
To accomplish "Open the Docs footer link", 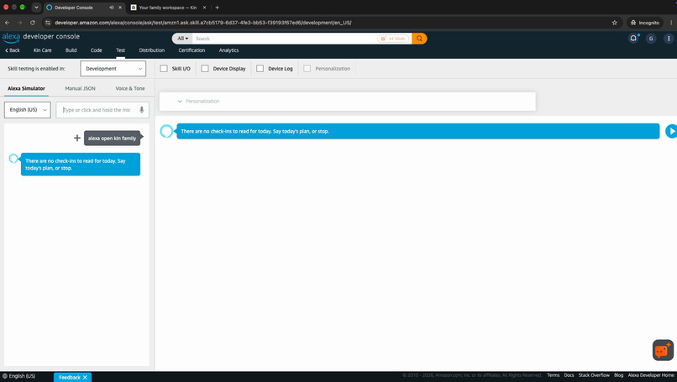I will click(x=569, y=375).
